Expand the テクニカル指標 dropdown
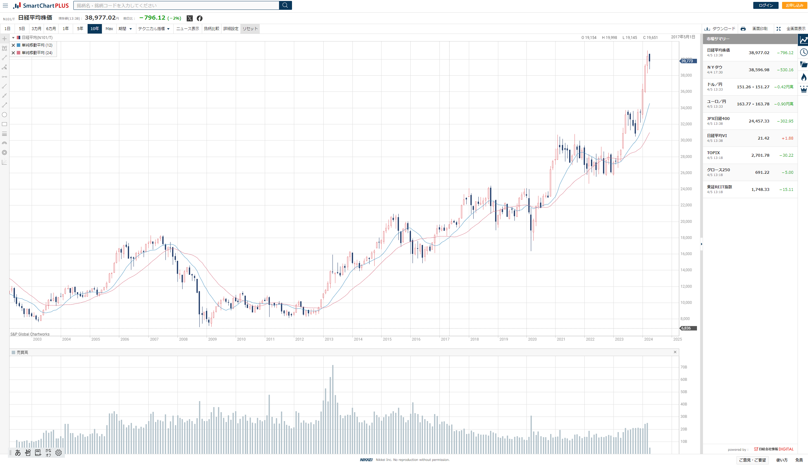 [x=154, y=29]
